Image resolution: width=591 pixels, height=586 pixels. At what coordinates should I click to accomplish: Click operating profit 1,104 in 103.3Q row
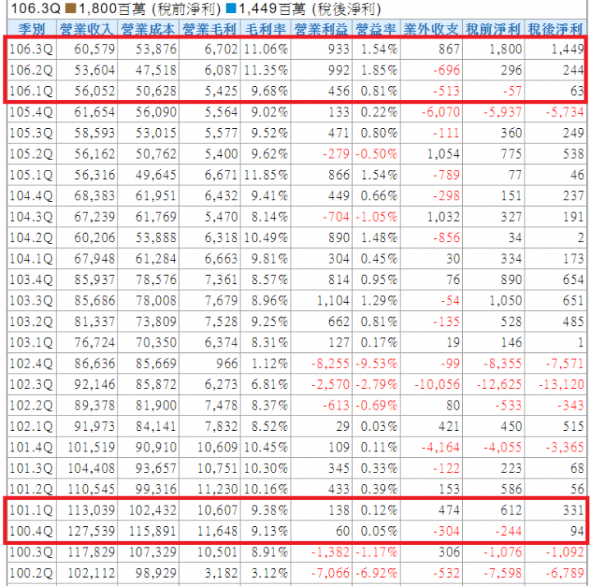tap(333, 300)
